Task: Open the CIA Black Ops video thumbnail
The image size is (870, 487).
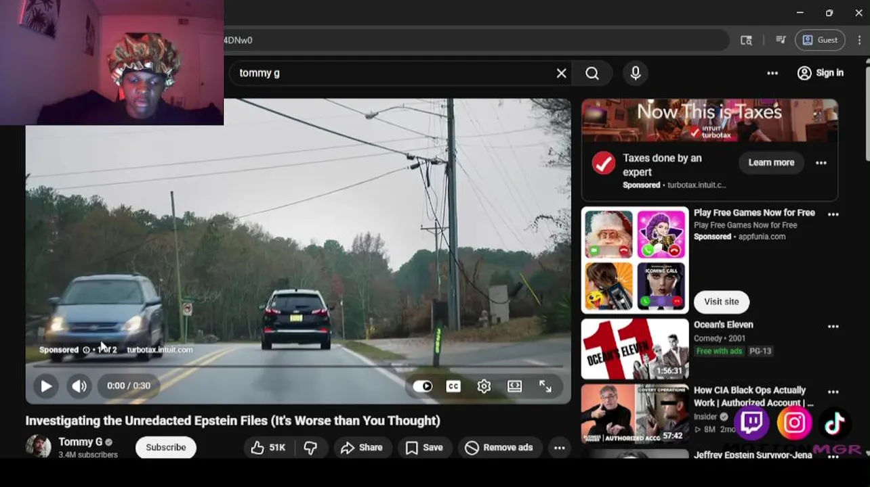Action: pyautogui.click(x=635, y=414)
